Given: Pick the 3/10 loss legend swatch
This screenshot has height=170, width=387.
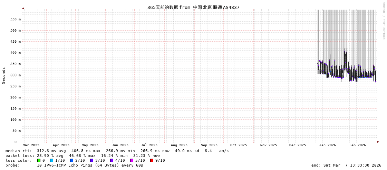Looking at the screenshot, I should 91,160.
